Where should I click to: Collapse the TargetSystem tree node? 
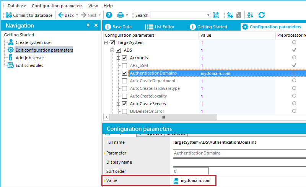click(106, 42)
